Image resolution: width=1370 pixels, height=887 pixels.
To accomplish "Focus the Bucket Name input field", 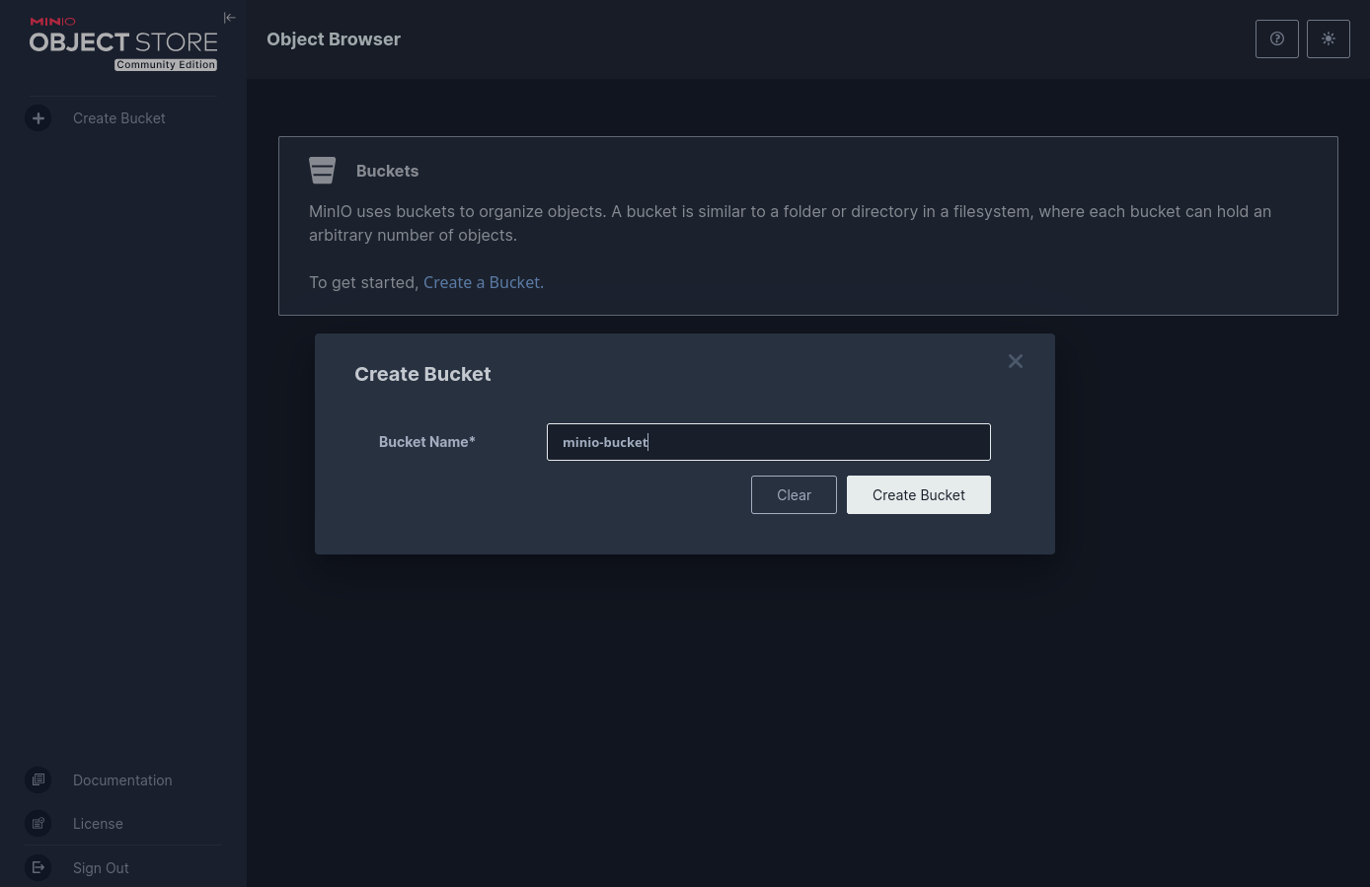I will click(768, 442).
